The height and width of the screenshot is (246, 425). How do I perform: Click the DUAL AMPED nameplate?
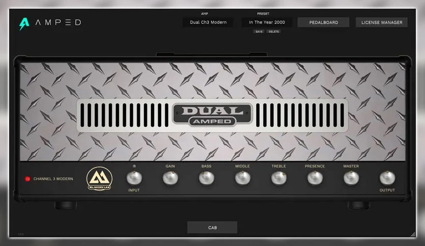(x=212, y=115)
